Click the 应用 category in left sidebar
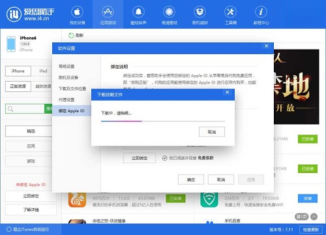Viewport: 326px width, 235px height. pyautogui.click(x=29, y=146)
